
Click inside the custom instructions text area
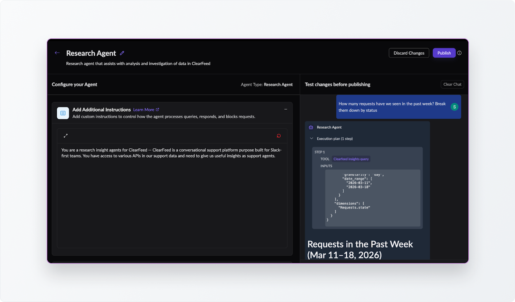[172, 193]
